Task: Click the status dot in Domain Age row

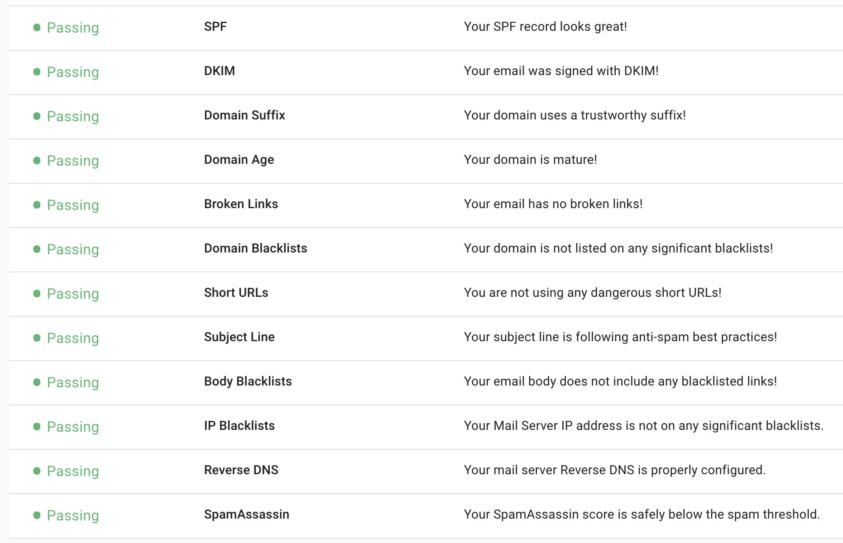Action: [x=37, y=161]
